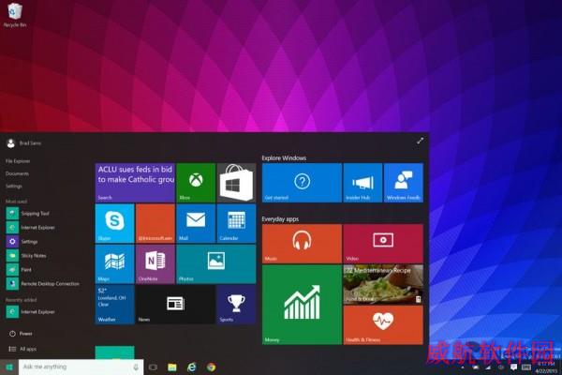
Task: Open Google Chrome from the taskbar
Action: [x=211, y=367]
